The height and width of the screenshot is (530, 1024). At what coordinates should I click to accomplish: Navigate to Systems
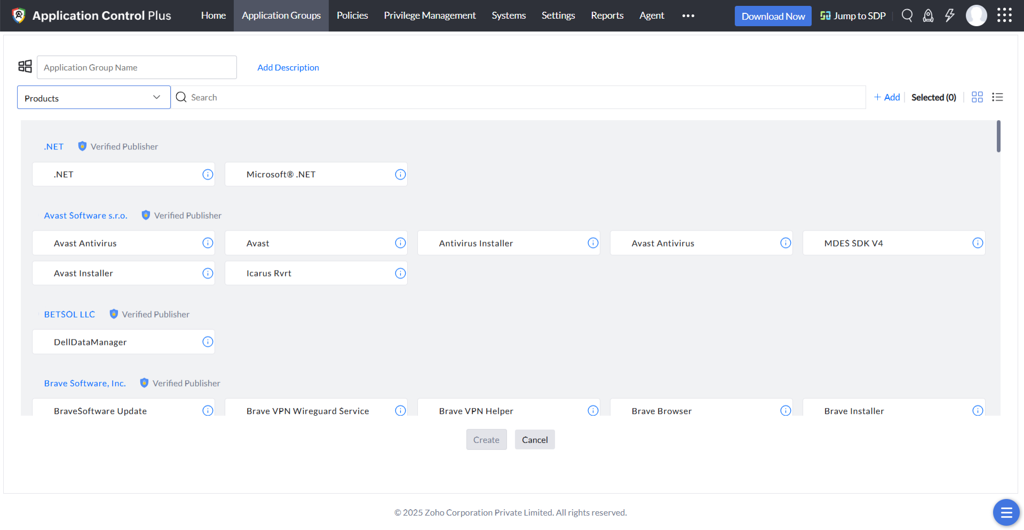point(509,15)
